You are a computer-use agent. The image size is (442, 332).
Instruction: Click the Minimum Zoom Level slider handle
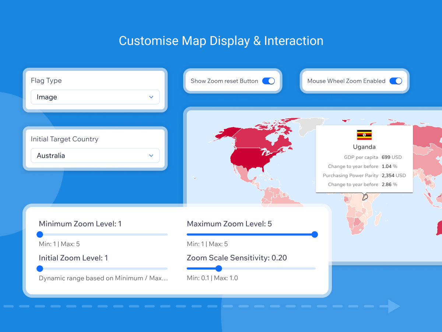40,234
